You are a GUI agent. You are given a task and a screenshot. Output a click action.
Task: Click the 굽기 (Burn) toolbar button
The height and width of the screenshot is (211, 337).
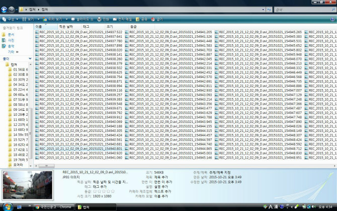click(x=157, y=19)
